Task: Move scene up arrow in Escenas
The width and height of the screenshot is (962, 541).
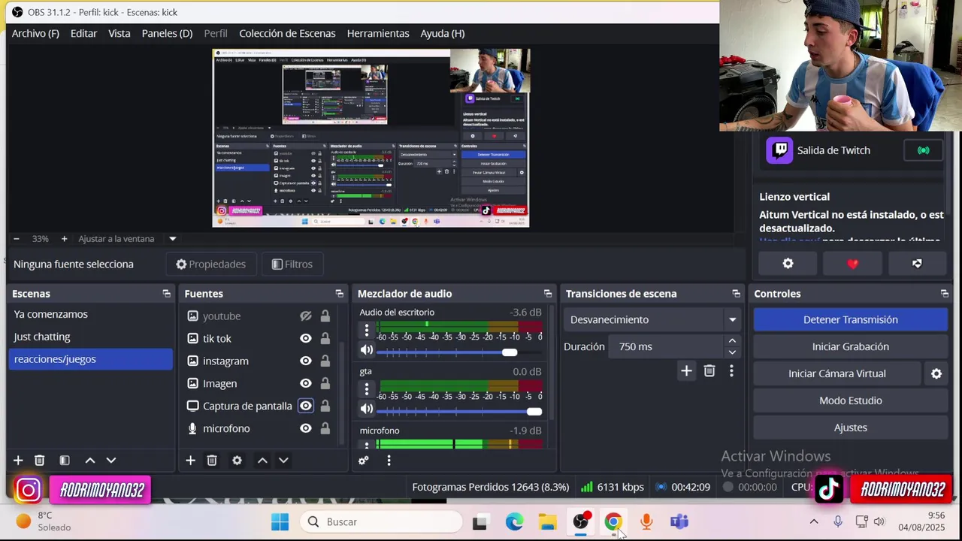Action: click(90, 460)
